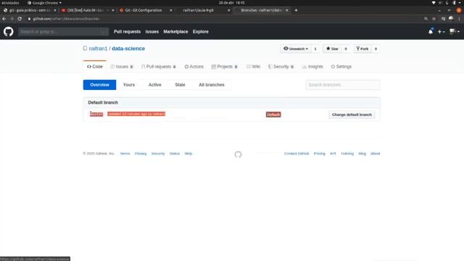Open footer Training link
The height and width of the screenshot is (261, 464).
click(x=347, y=154)
